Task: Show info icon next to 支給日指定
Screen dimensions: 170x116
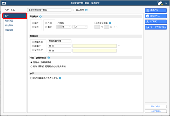Action: pos(110,23)
